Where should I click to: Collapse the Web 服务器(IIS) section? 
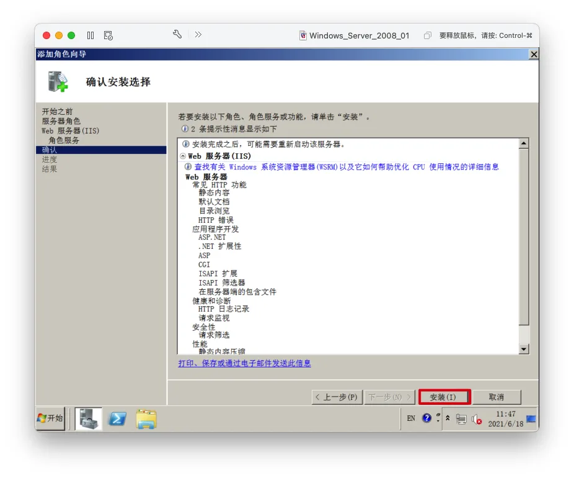[x=183, y=156]
